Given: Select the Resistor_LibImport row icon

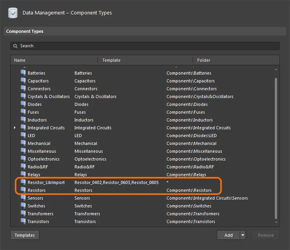Looking at the screenshot, I should 23,182.
